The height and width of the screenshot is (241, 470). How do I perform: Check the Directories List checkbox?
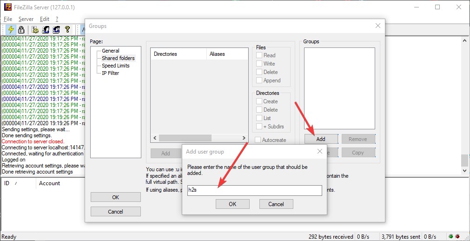pos(259,118)
